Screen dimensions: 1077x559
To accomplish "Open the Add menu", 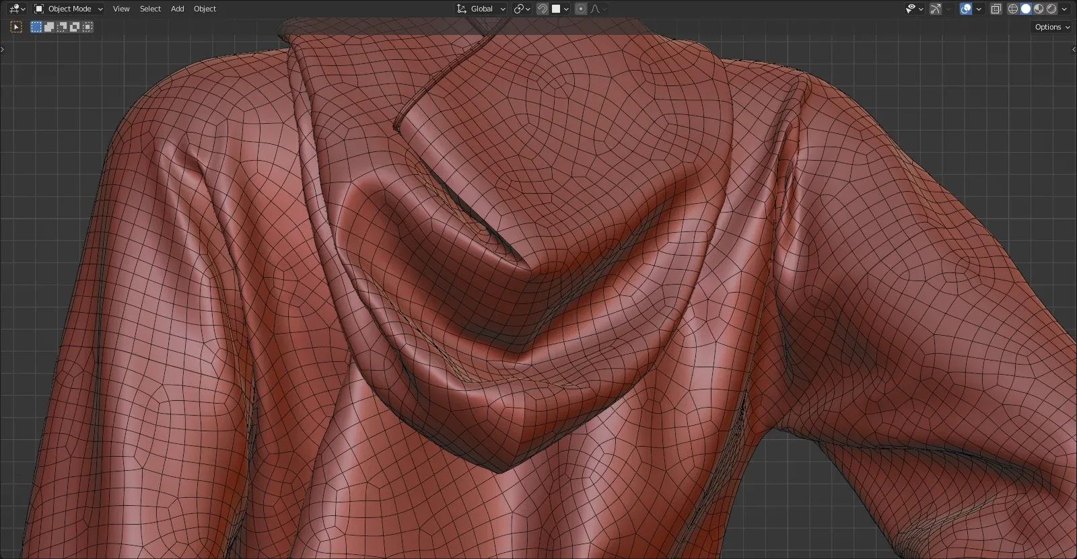I will tap(177, 9).
